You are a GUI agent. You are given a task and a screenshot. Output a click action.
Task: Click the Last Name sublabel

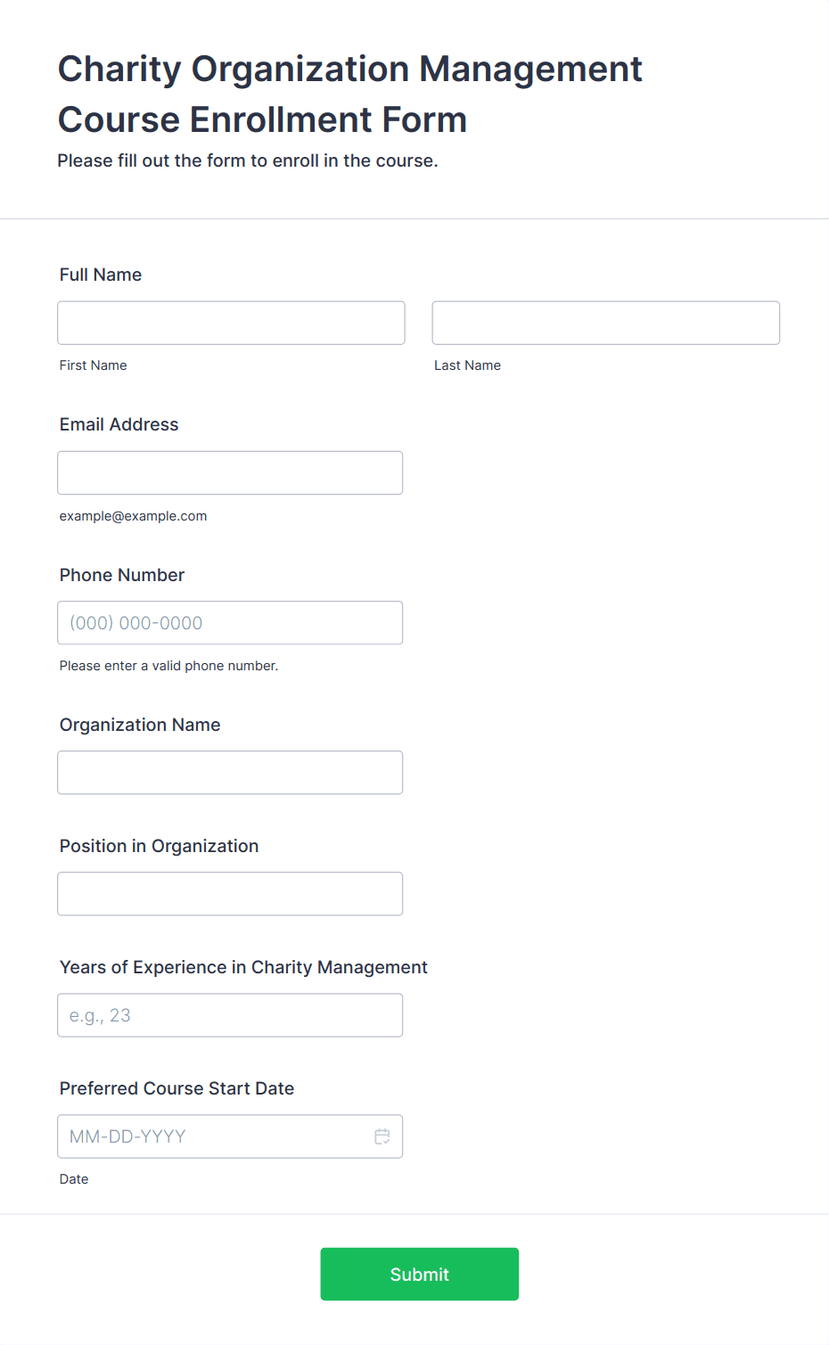[x=468, y=365]
